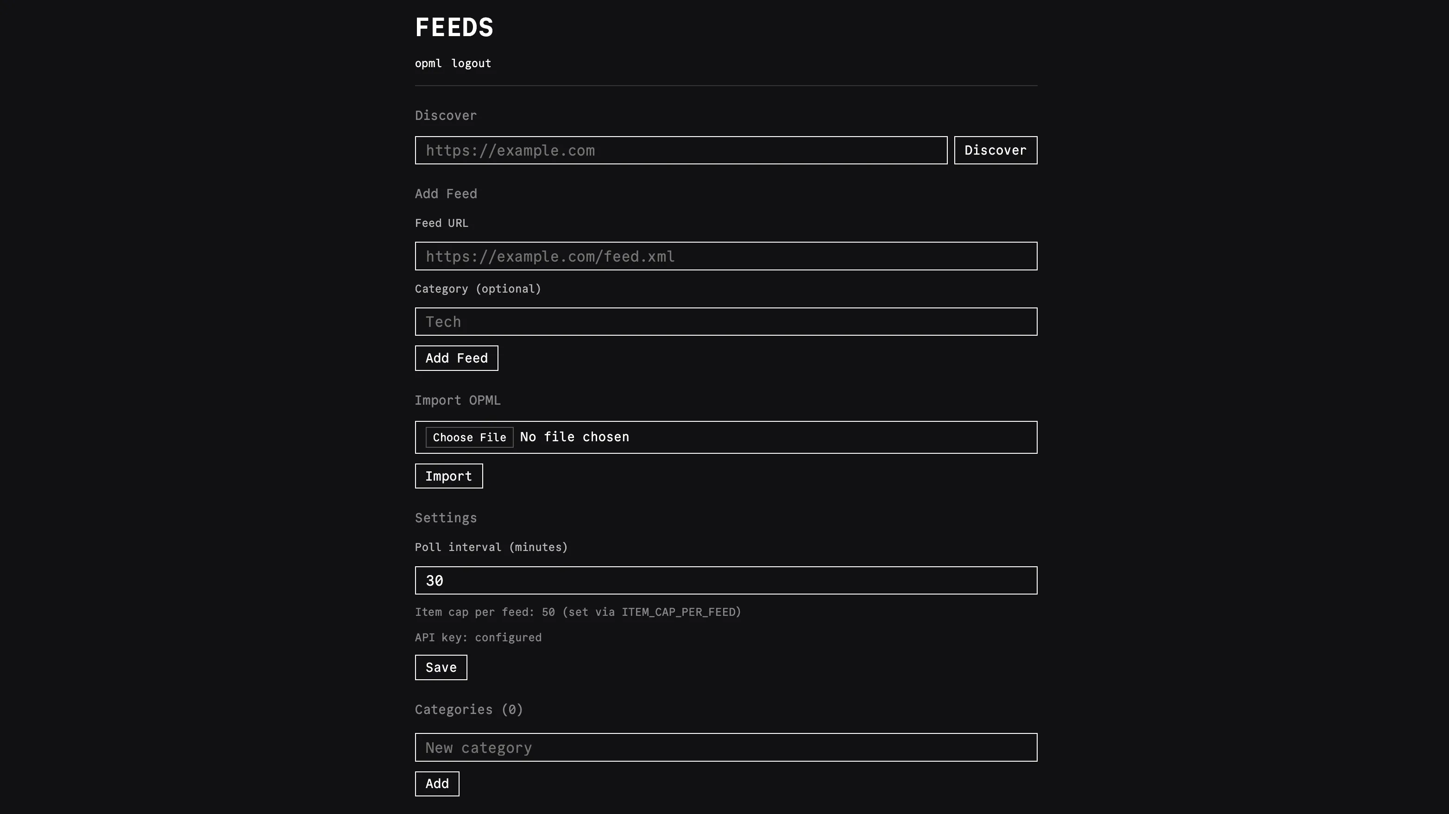Screen dimensions: 1449x814
Task: Click the 'No file chosen' text
Action: 574,437
